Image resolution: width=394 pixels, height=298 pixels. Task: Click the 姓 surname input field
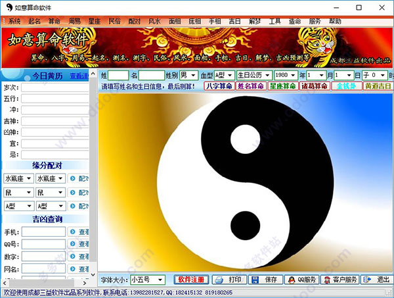pos(118,75)
